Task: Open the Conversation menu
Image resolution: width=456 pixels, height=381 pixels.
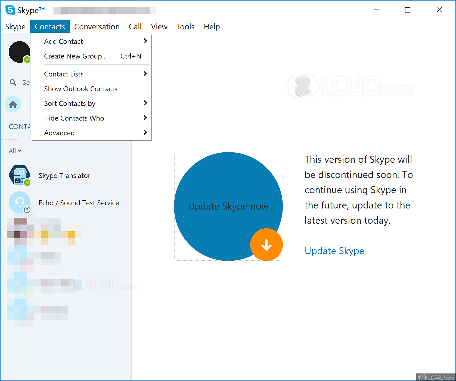Action: pyautogui.click(x=97, y=27)
